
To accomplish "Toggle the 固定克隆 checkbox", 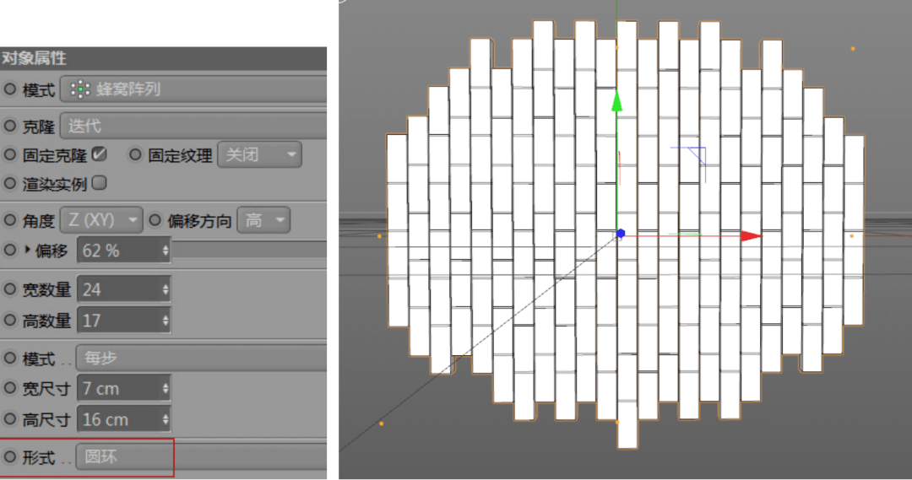I will (x=100, y=154).
